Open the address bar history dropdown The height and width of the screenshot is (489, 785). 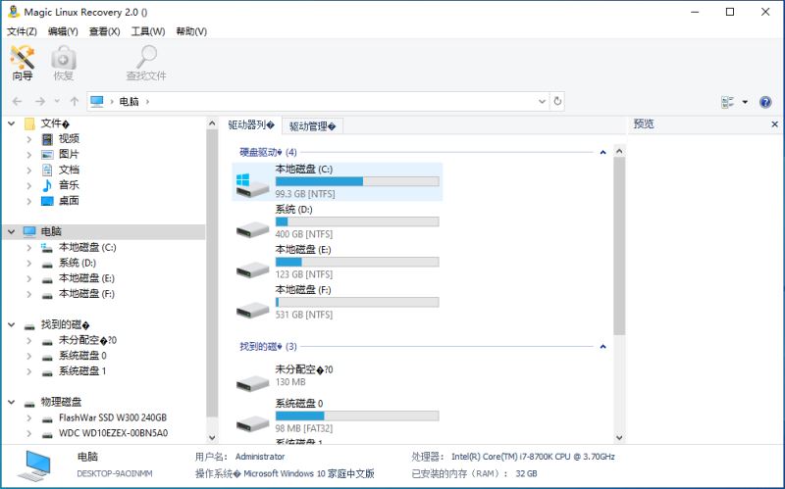pyautogui.click(x=542, y=102)
